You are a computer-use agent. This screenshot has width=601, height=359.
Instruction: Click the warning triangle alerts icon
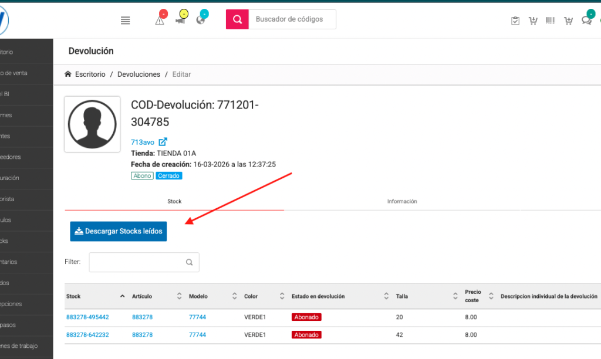coord(160,21)
